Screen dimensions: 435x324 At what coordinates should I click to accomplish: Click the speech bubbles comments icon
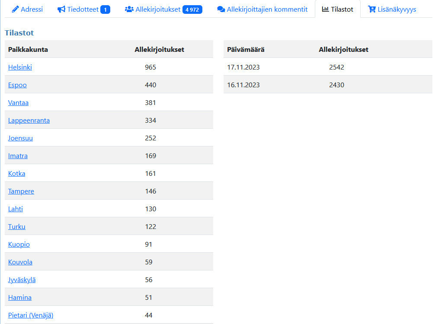221,9
